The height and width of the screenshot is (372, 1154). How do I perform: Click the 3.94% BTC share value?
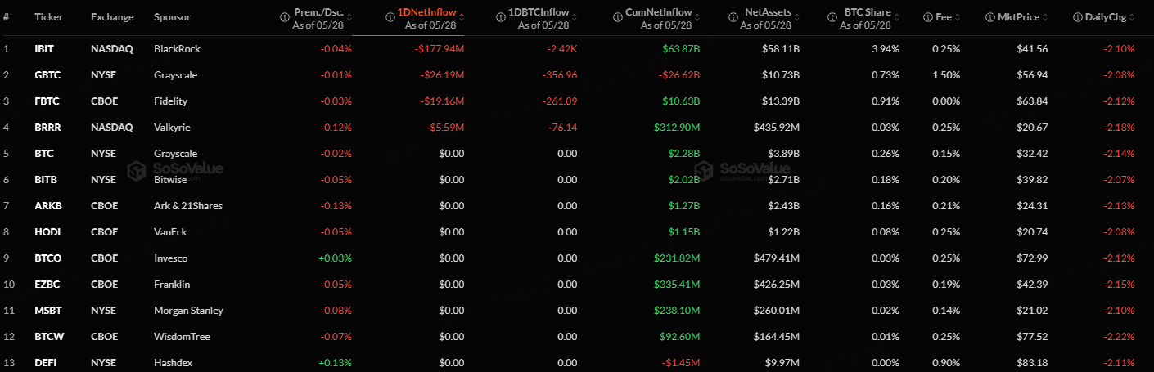(886, 49)
